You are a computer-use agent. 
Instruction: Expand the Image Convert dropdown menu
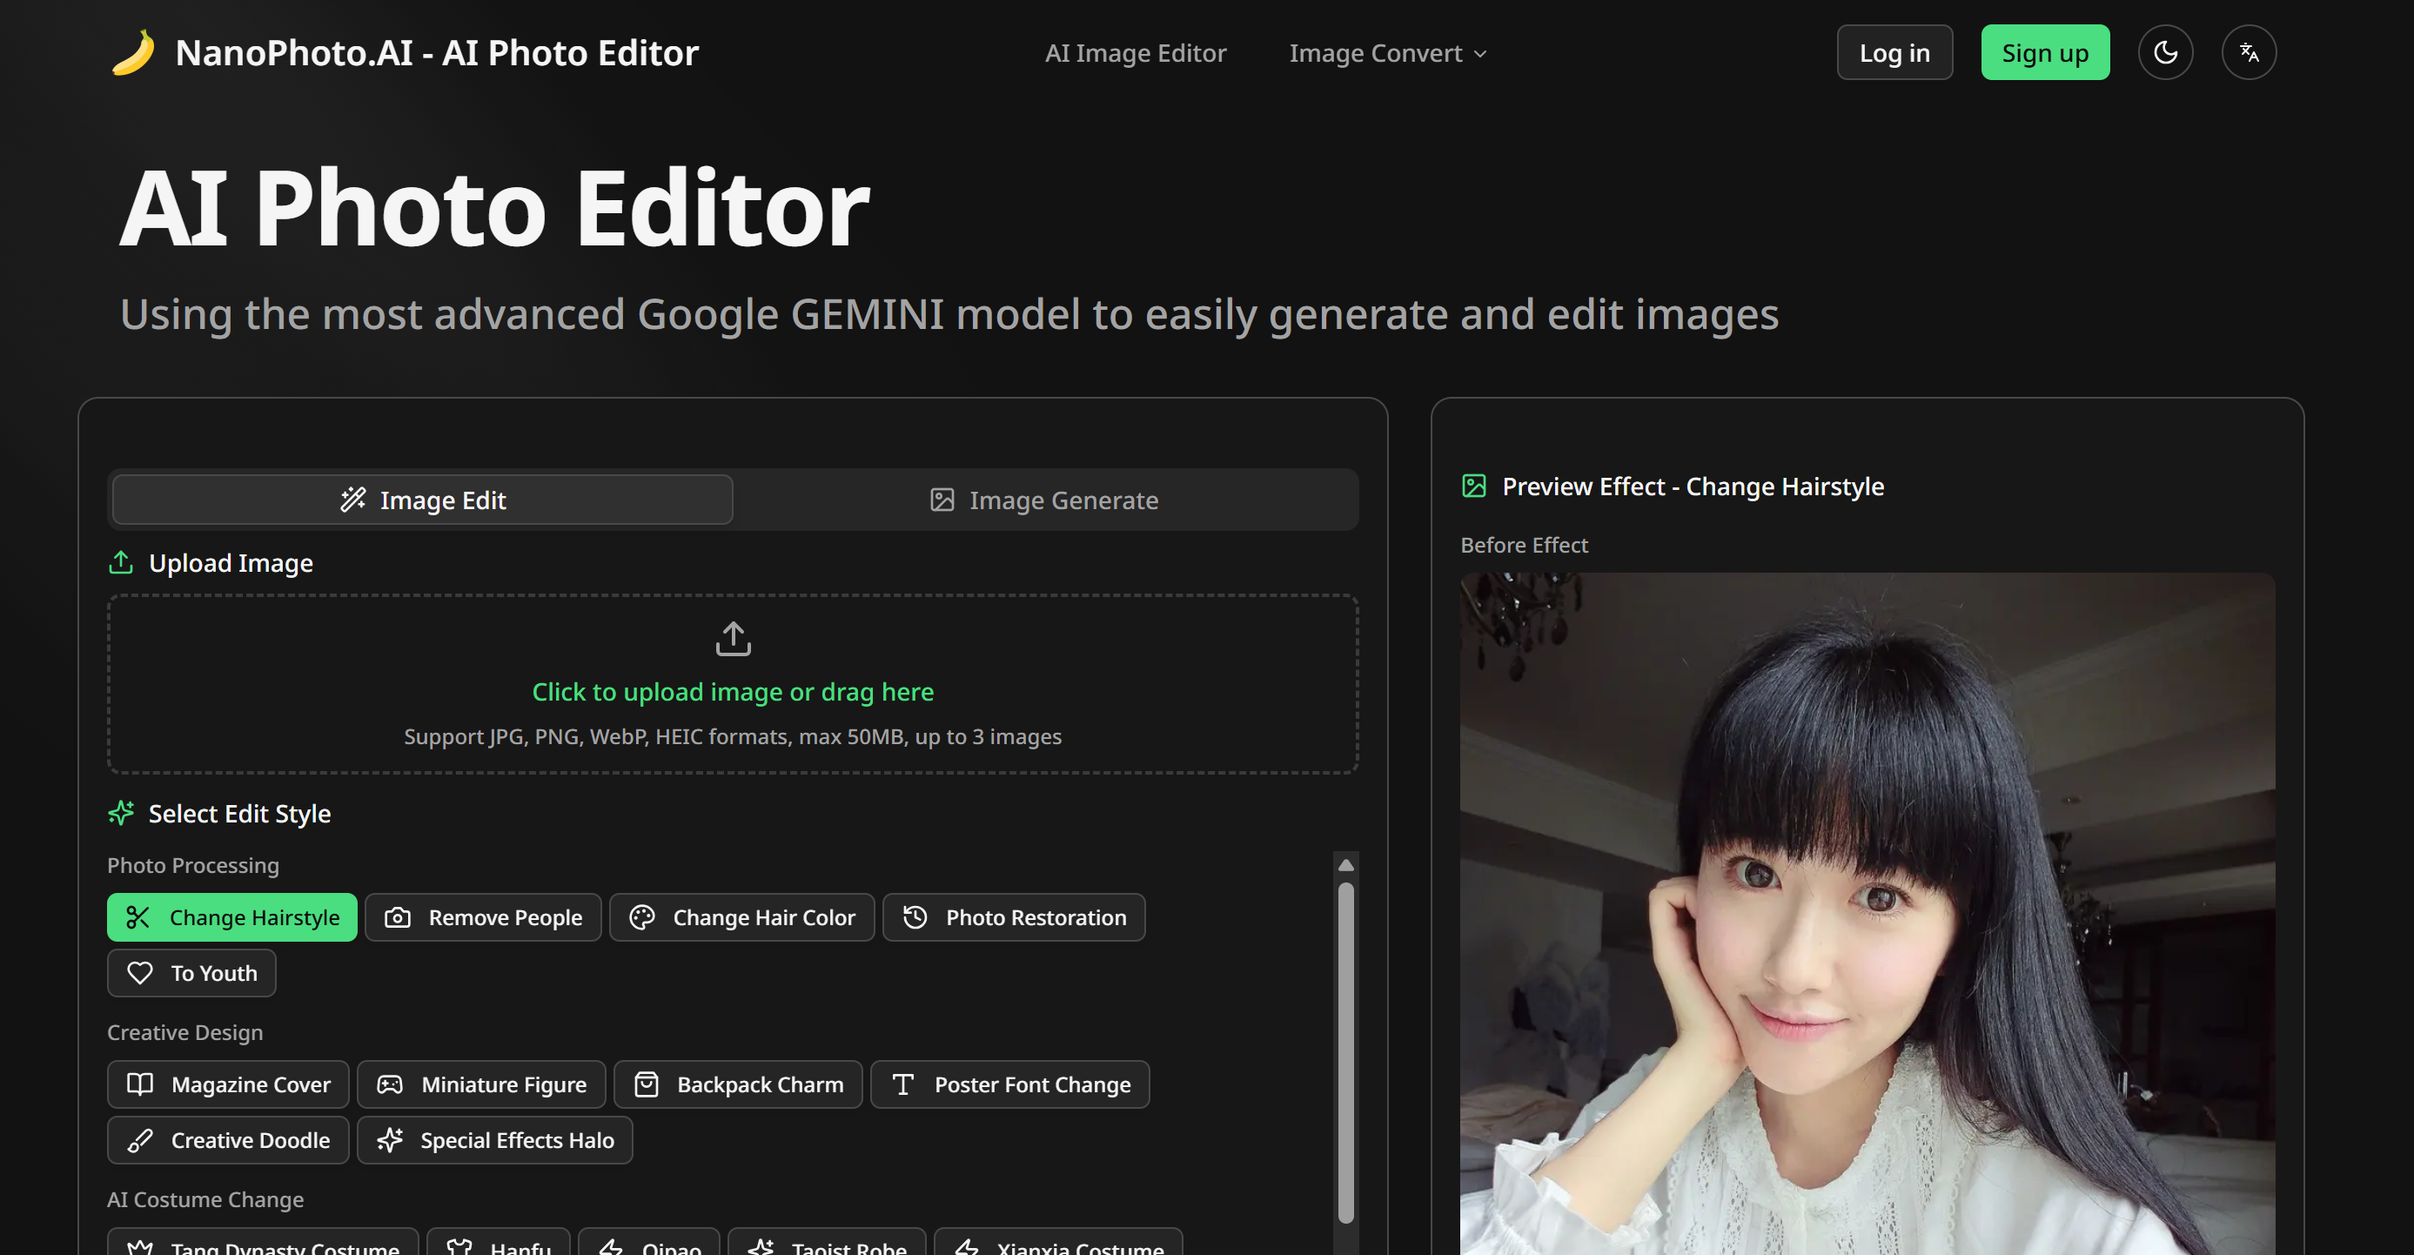click(1387, 53)
